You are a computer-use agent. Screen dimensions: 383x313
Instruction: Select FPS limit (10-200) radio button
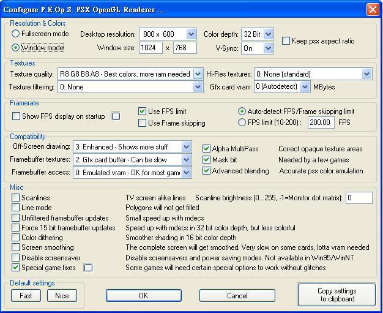(242, 123)
